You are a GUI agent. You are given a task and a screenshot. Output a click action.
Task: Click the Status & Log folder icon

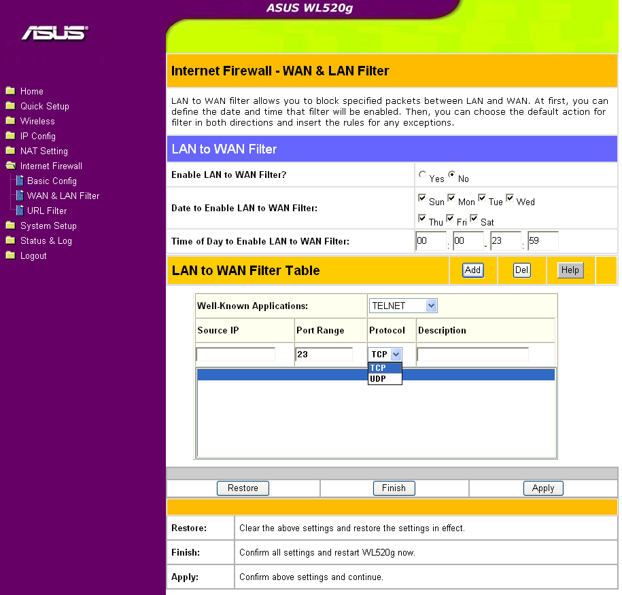tap(11, 240)
